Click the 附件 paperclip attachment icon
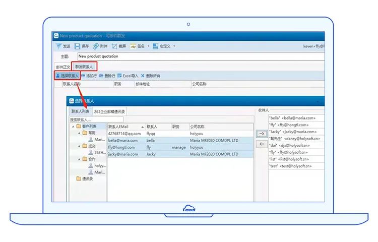The image size is (378, 242). tap(96, 46)
